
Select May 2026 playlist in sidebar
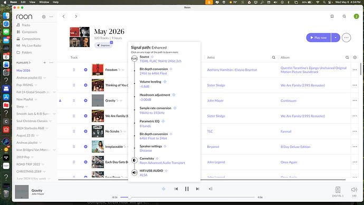[x=23, y=70]
